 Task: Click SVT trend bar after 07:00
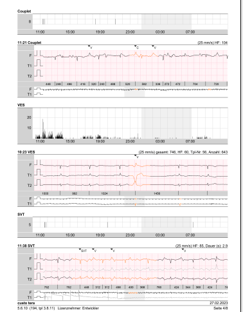[x=193, y=225]
